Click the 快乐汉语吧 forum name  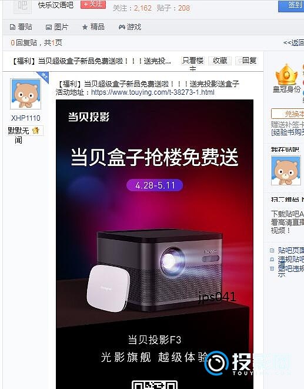pyautogui.click(x=56, y=5)
